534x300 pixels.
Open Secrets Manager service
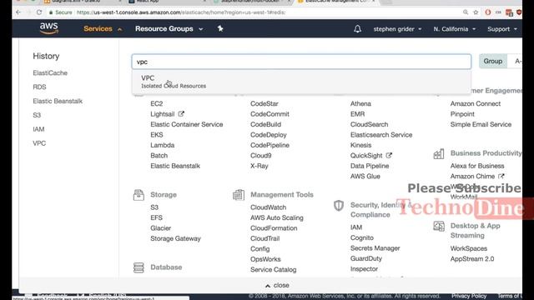pyautogui.click(x=375, y=248)
